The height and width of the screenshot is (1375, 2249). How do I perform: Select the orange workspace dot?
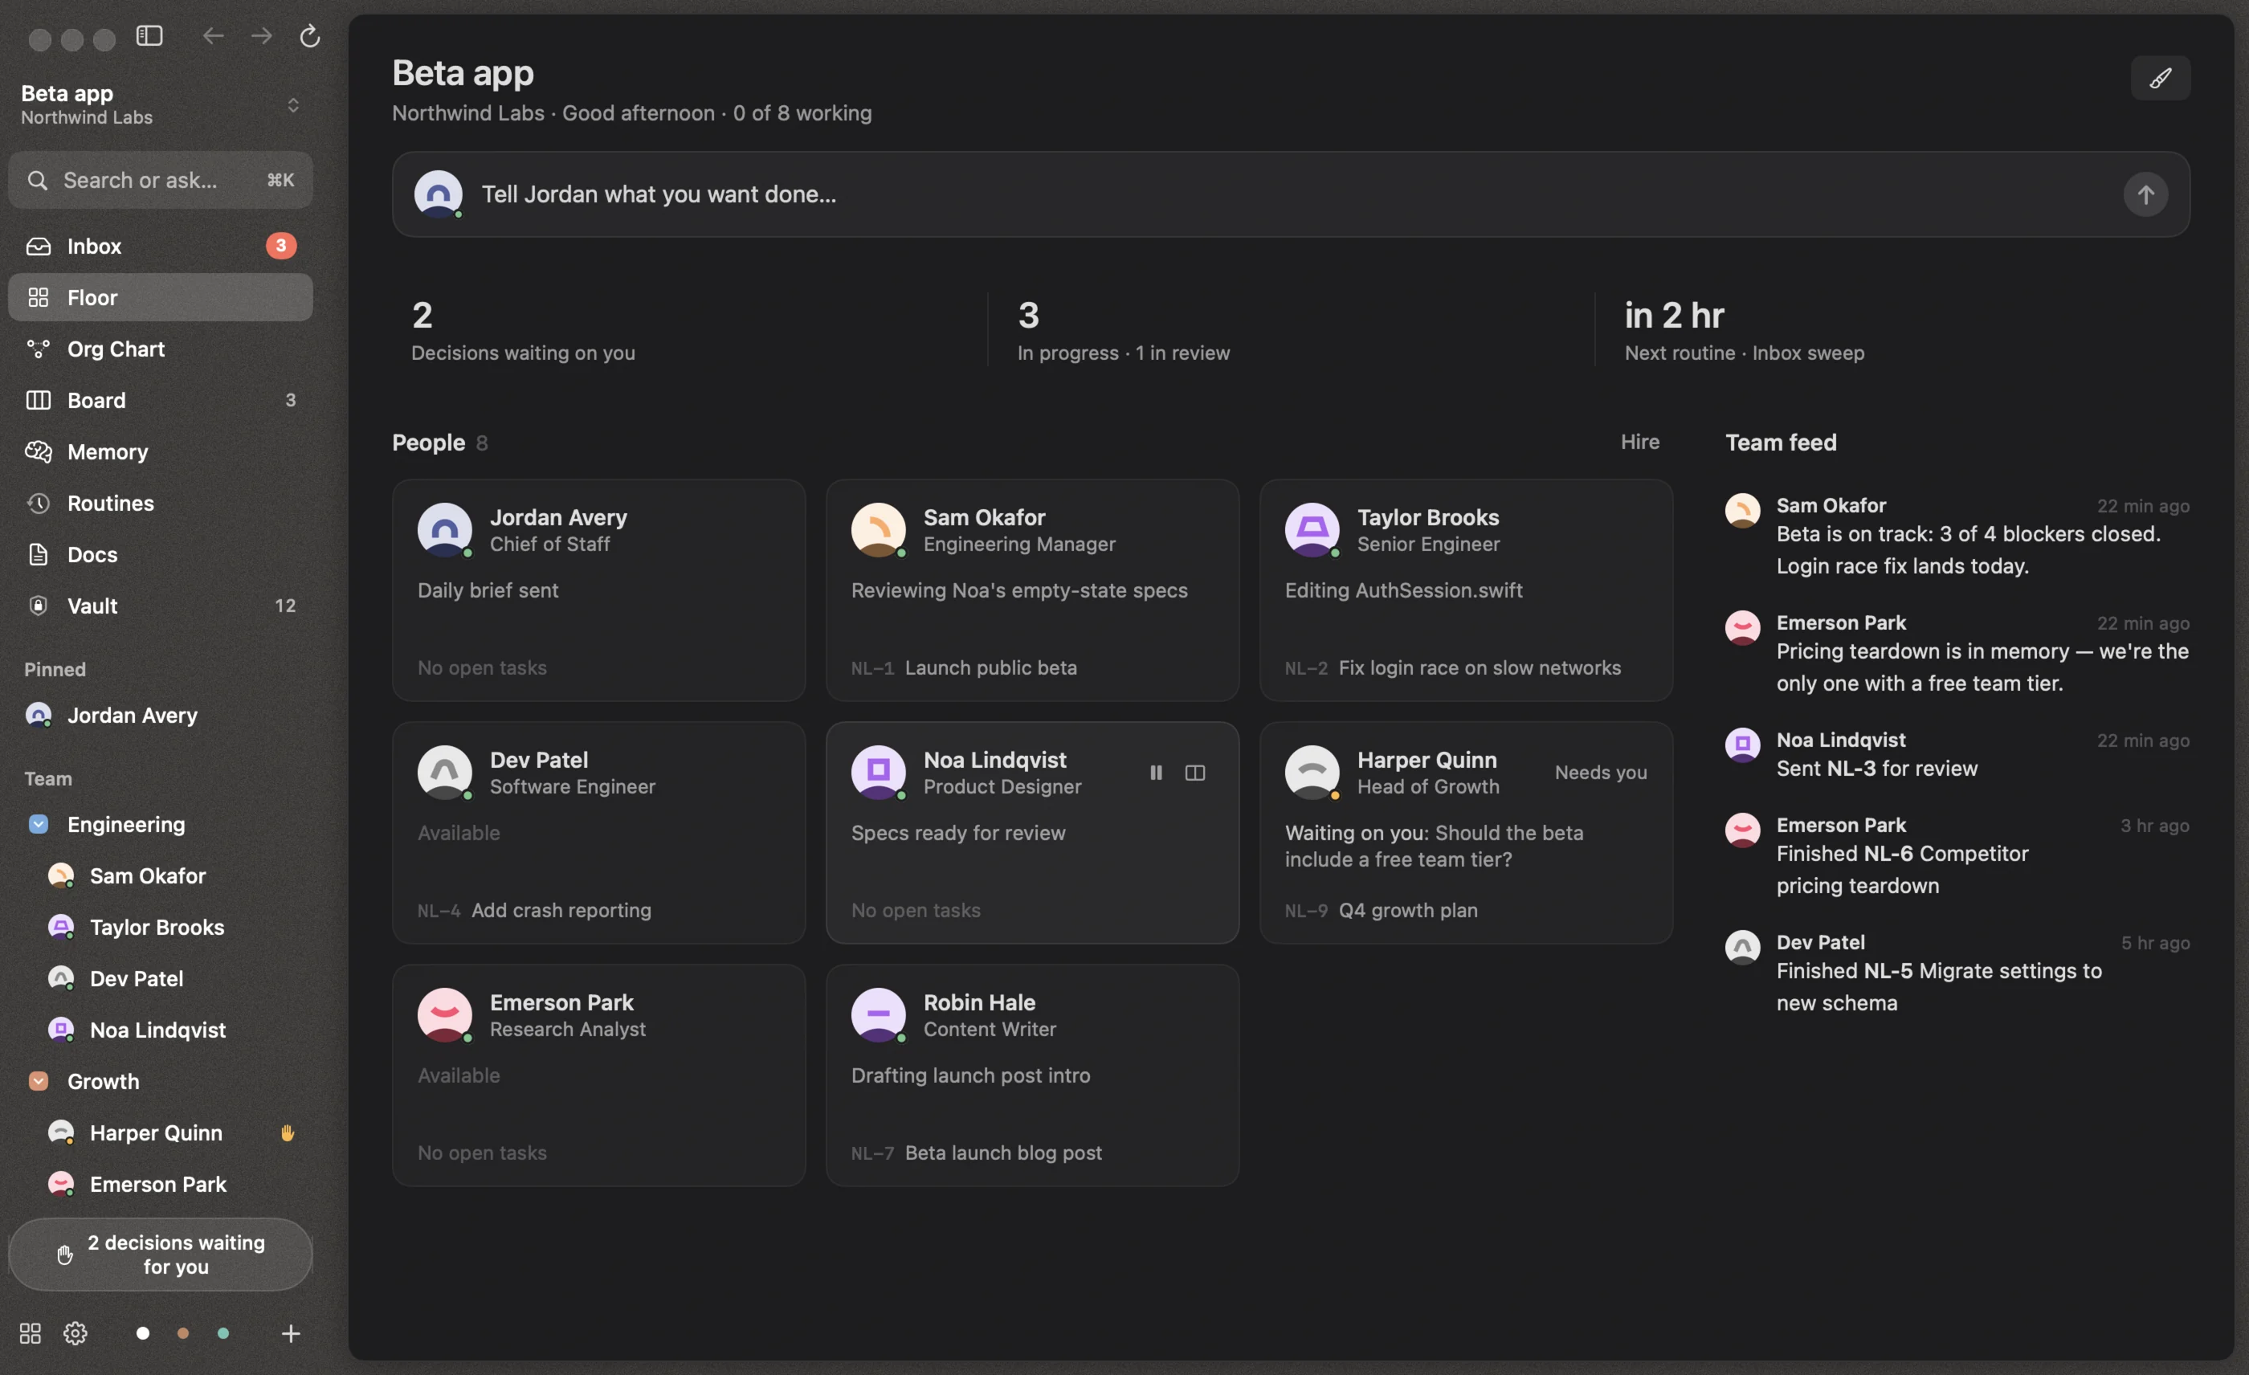pyautogui.click(x=182, y=1333)
